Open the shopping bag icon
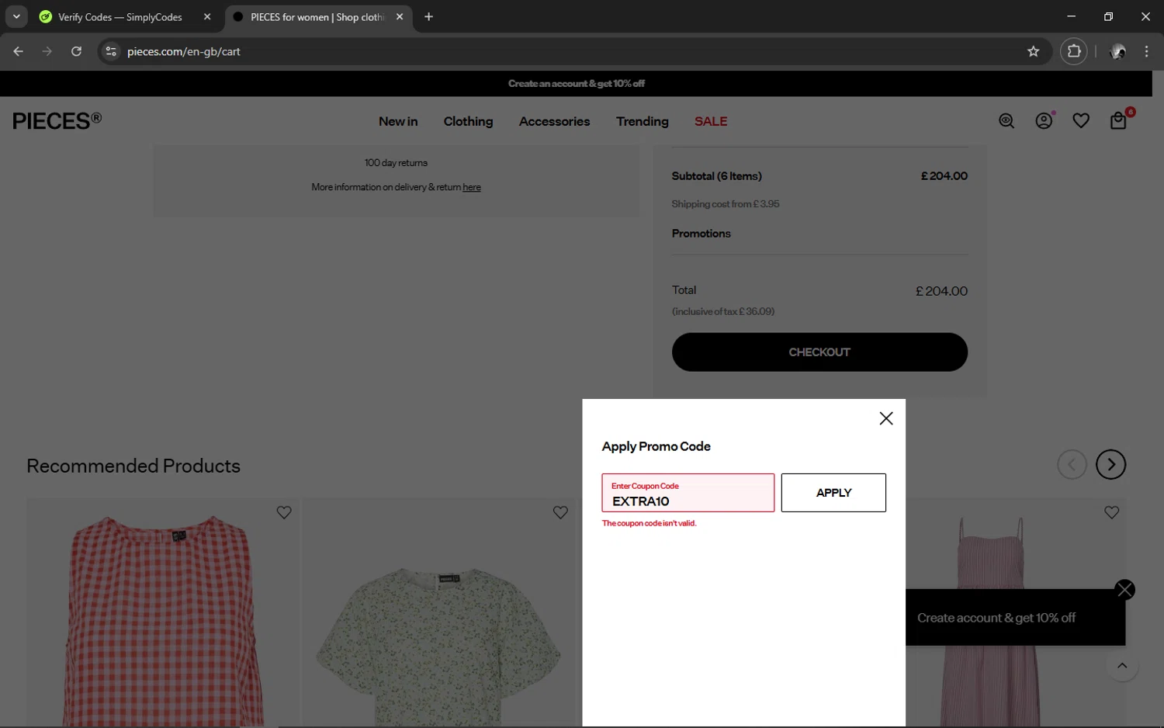1164x728 pixels. 1118,120
